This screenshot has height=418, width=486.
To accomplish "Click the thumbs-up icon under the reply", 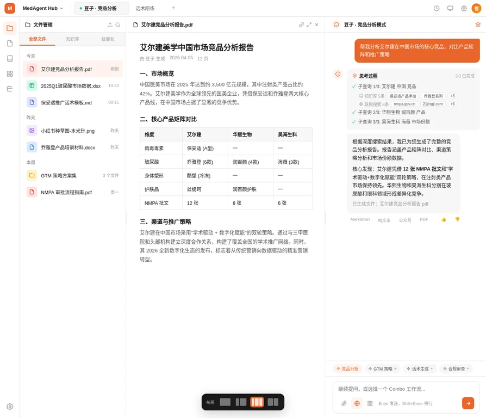I will (444, 219).
